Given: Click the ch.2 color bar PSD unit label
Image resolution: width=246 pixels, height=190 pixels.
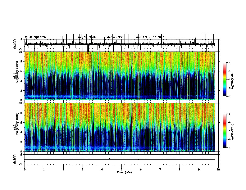Looking at the screenshot, I should pyautogui.click(x=232, y=132).
